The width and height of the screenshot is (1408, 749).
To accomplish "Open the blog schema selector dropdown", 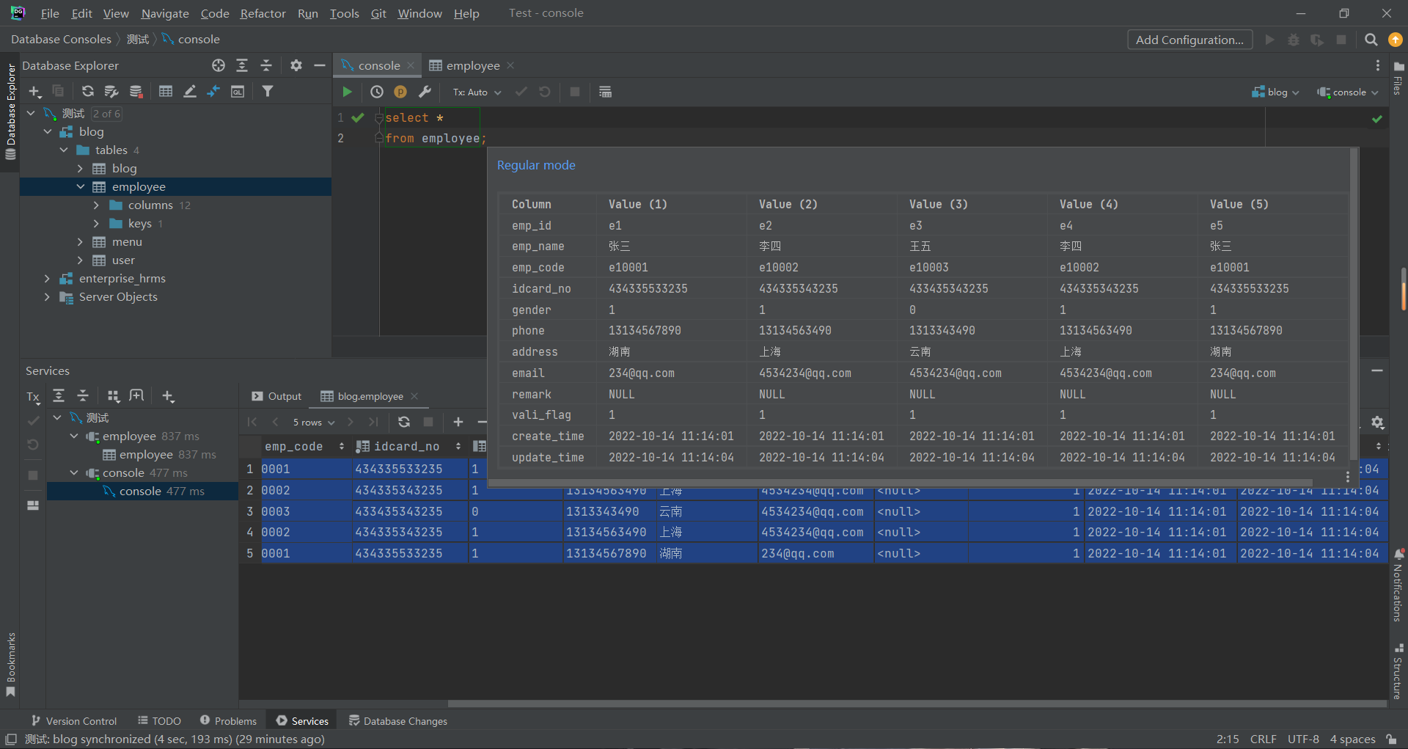I will tap(1276, 92).
